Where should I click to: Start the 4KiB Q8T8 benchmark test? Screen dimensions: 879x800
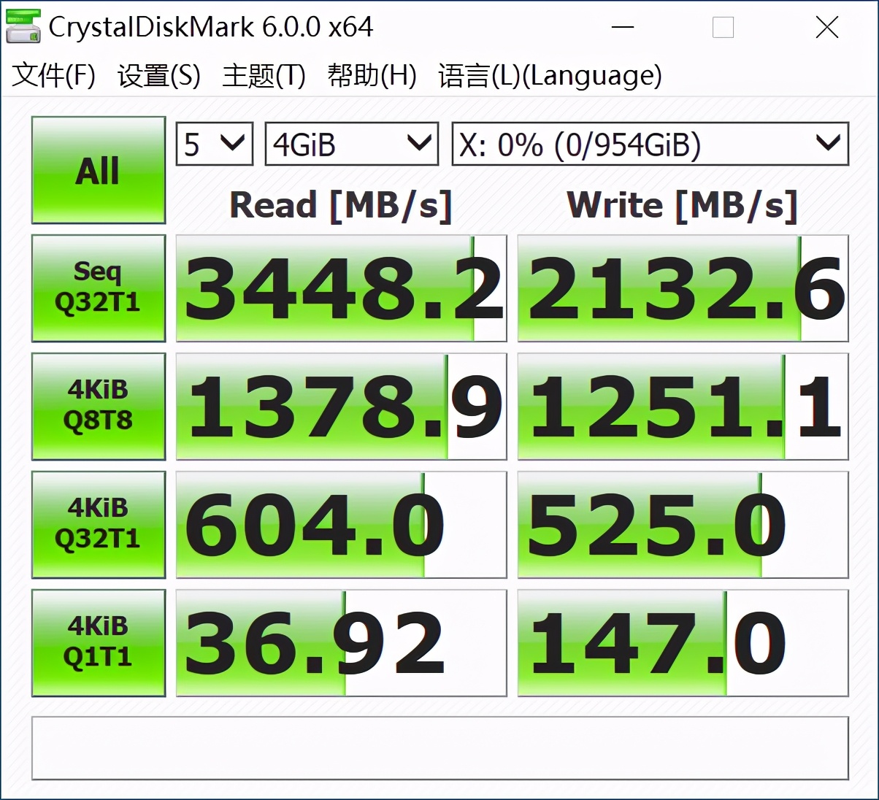98,407
